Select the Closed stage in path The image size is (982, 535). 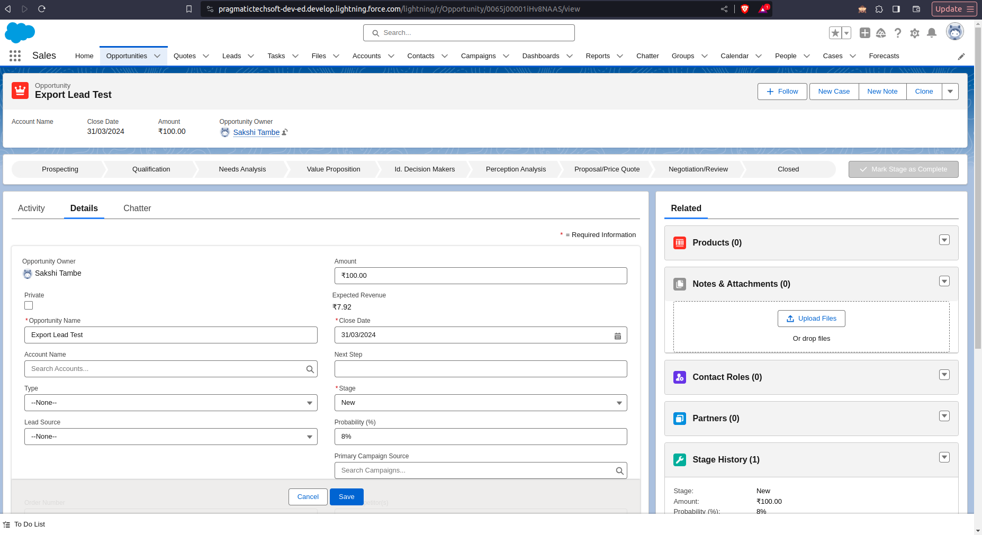[788, 169]
